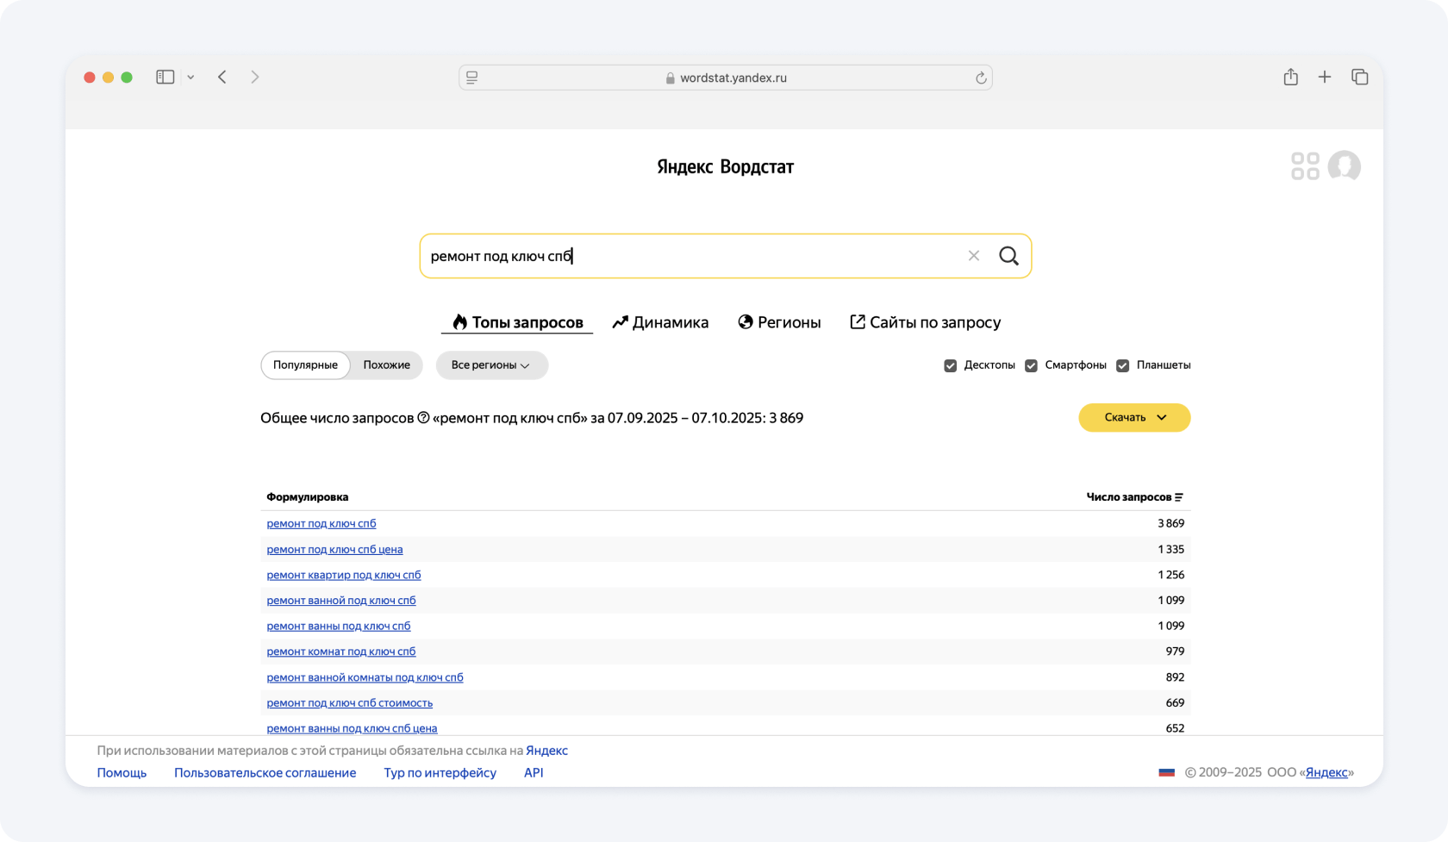This screenshot has width=1448, height=842.
Task: Toggle the Safari sidebar icon
Action: pyautogui.click(x=165, y=78)
